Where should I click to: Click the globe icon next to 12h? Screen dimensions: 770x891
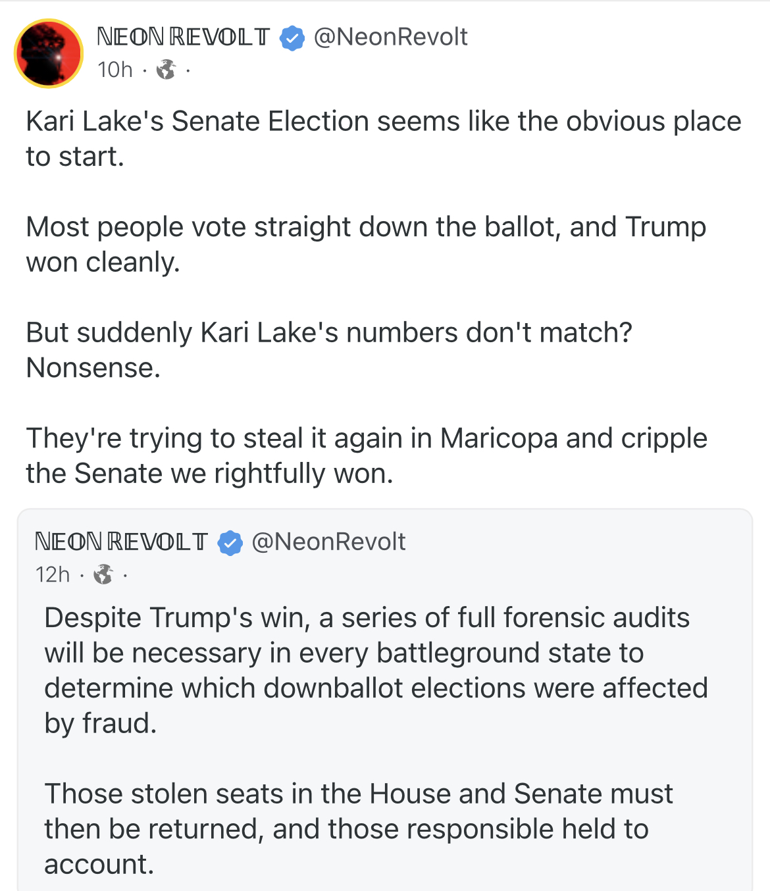[x=103, y=574]
